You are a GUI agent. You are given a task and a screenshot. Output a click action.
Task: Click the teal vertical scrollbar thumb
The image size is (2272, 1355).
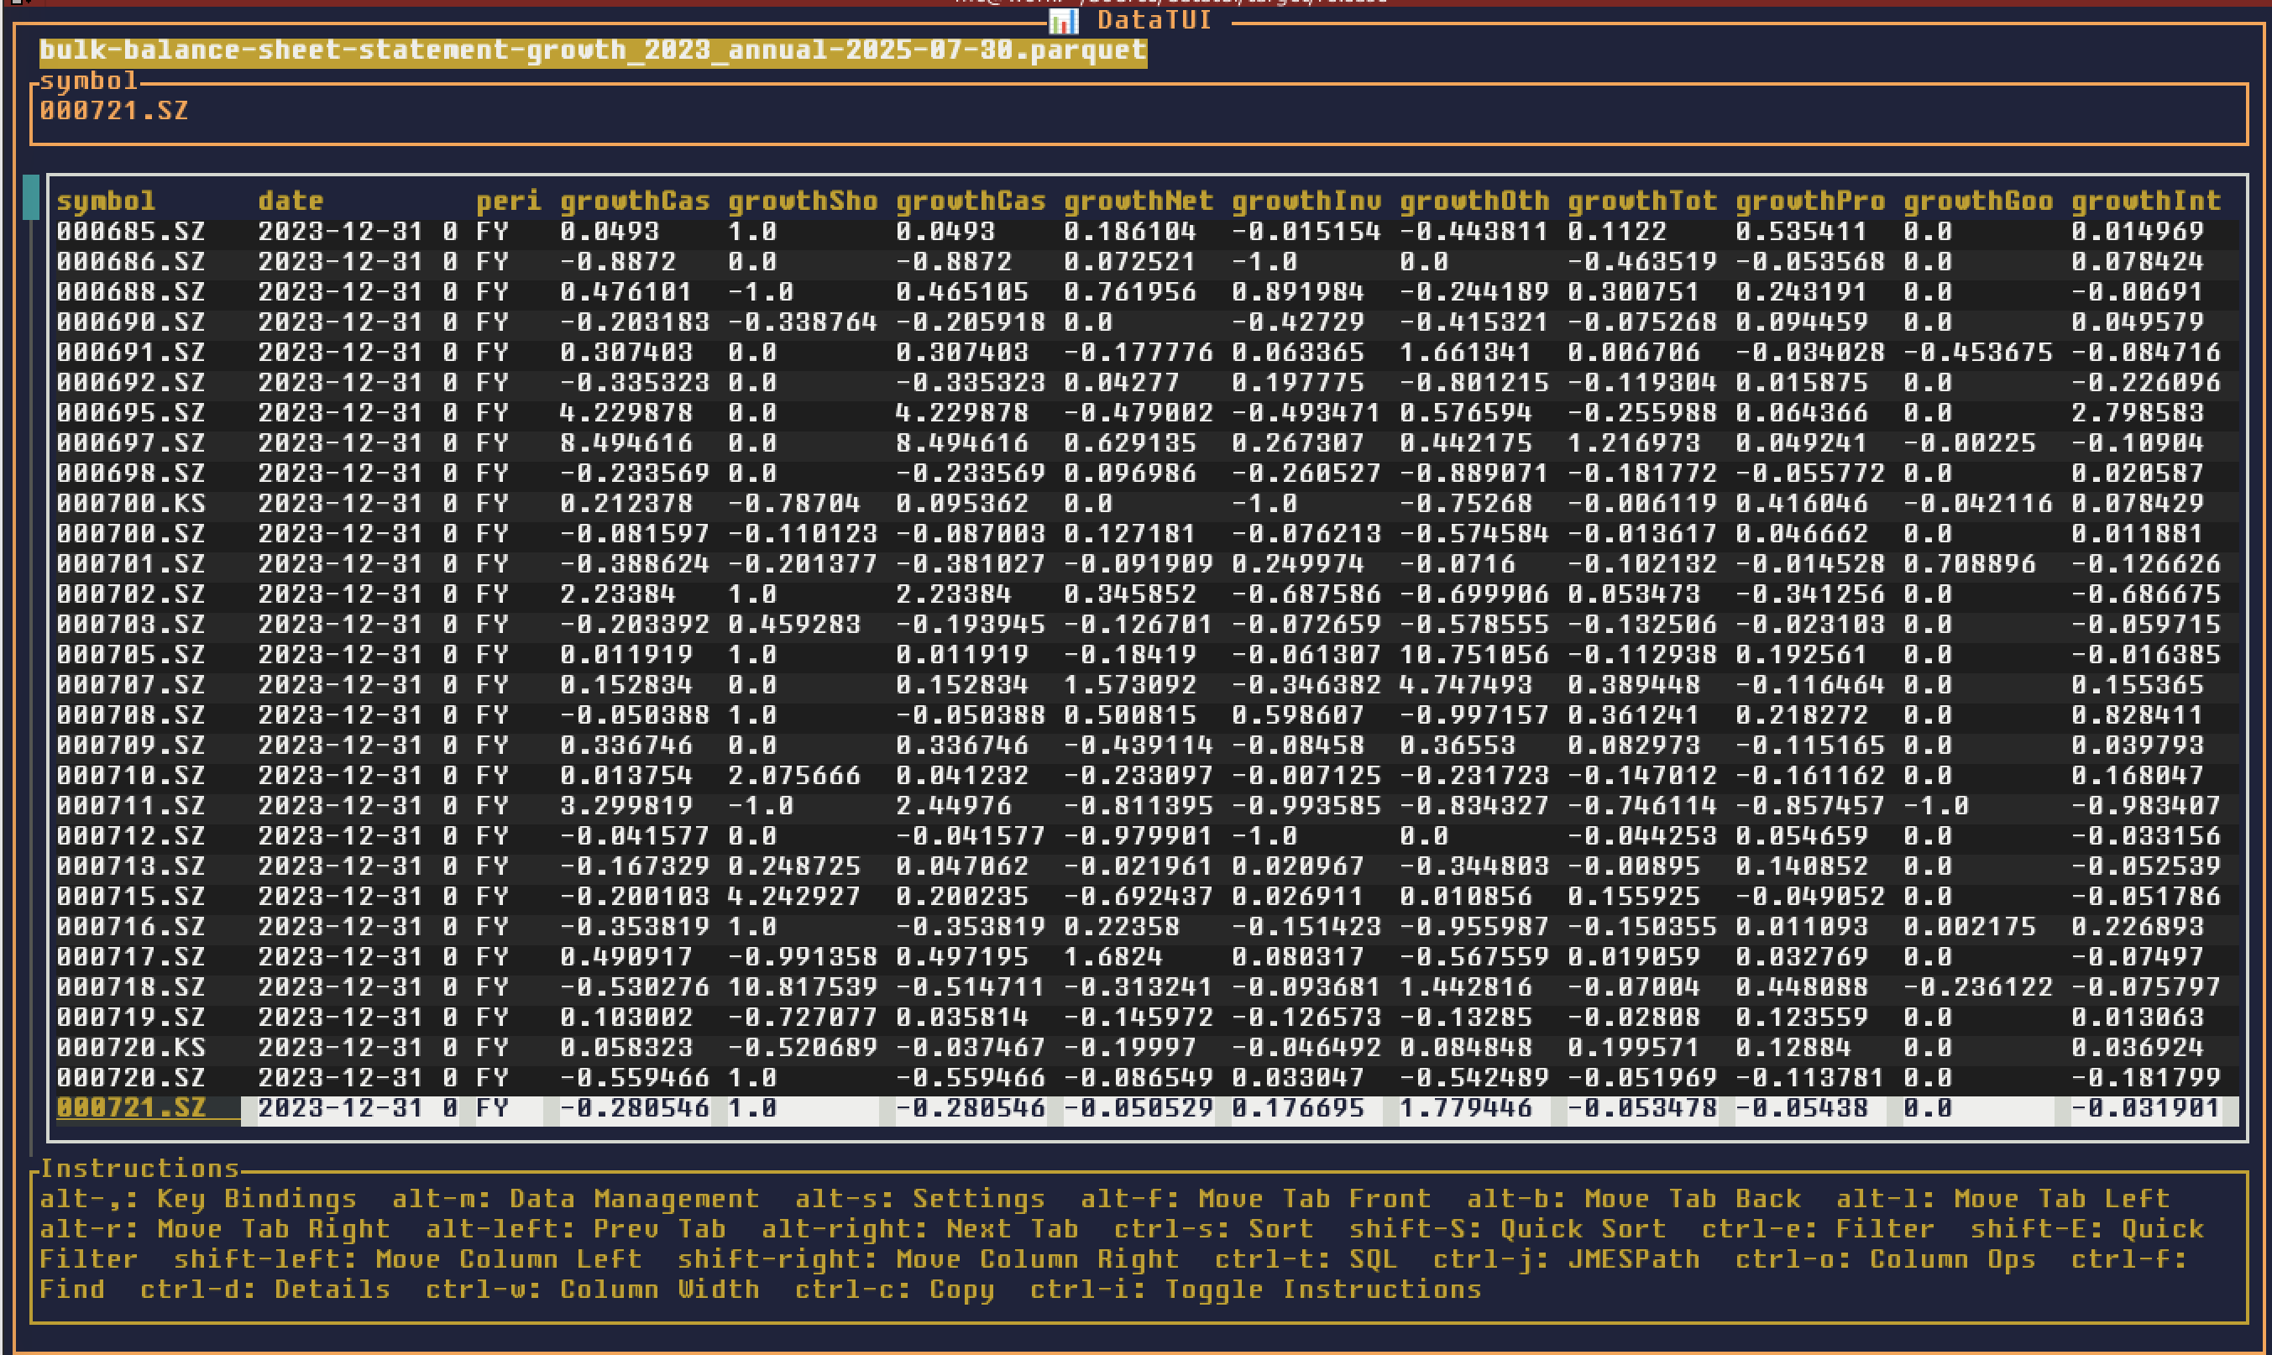pos(31,197)
